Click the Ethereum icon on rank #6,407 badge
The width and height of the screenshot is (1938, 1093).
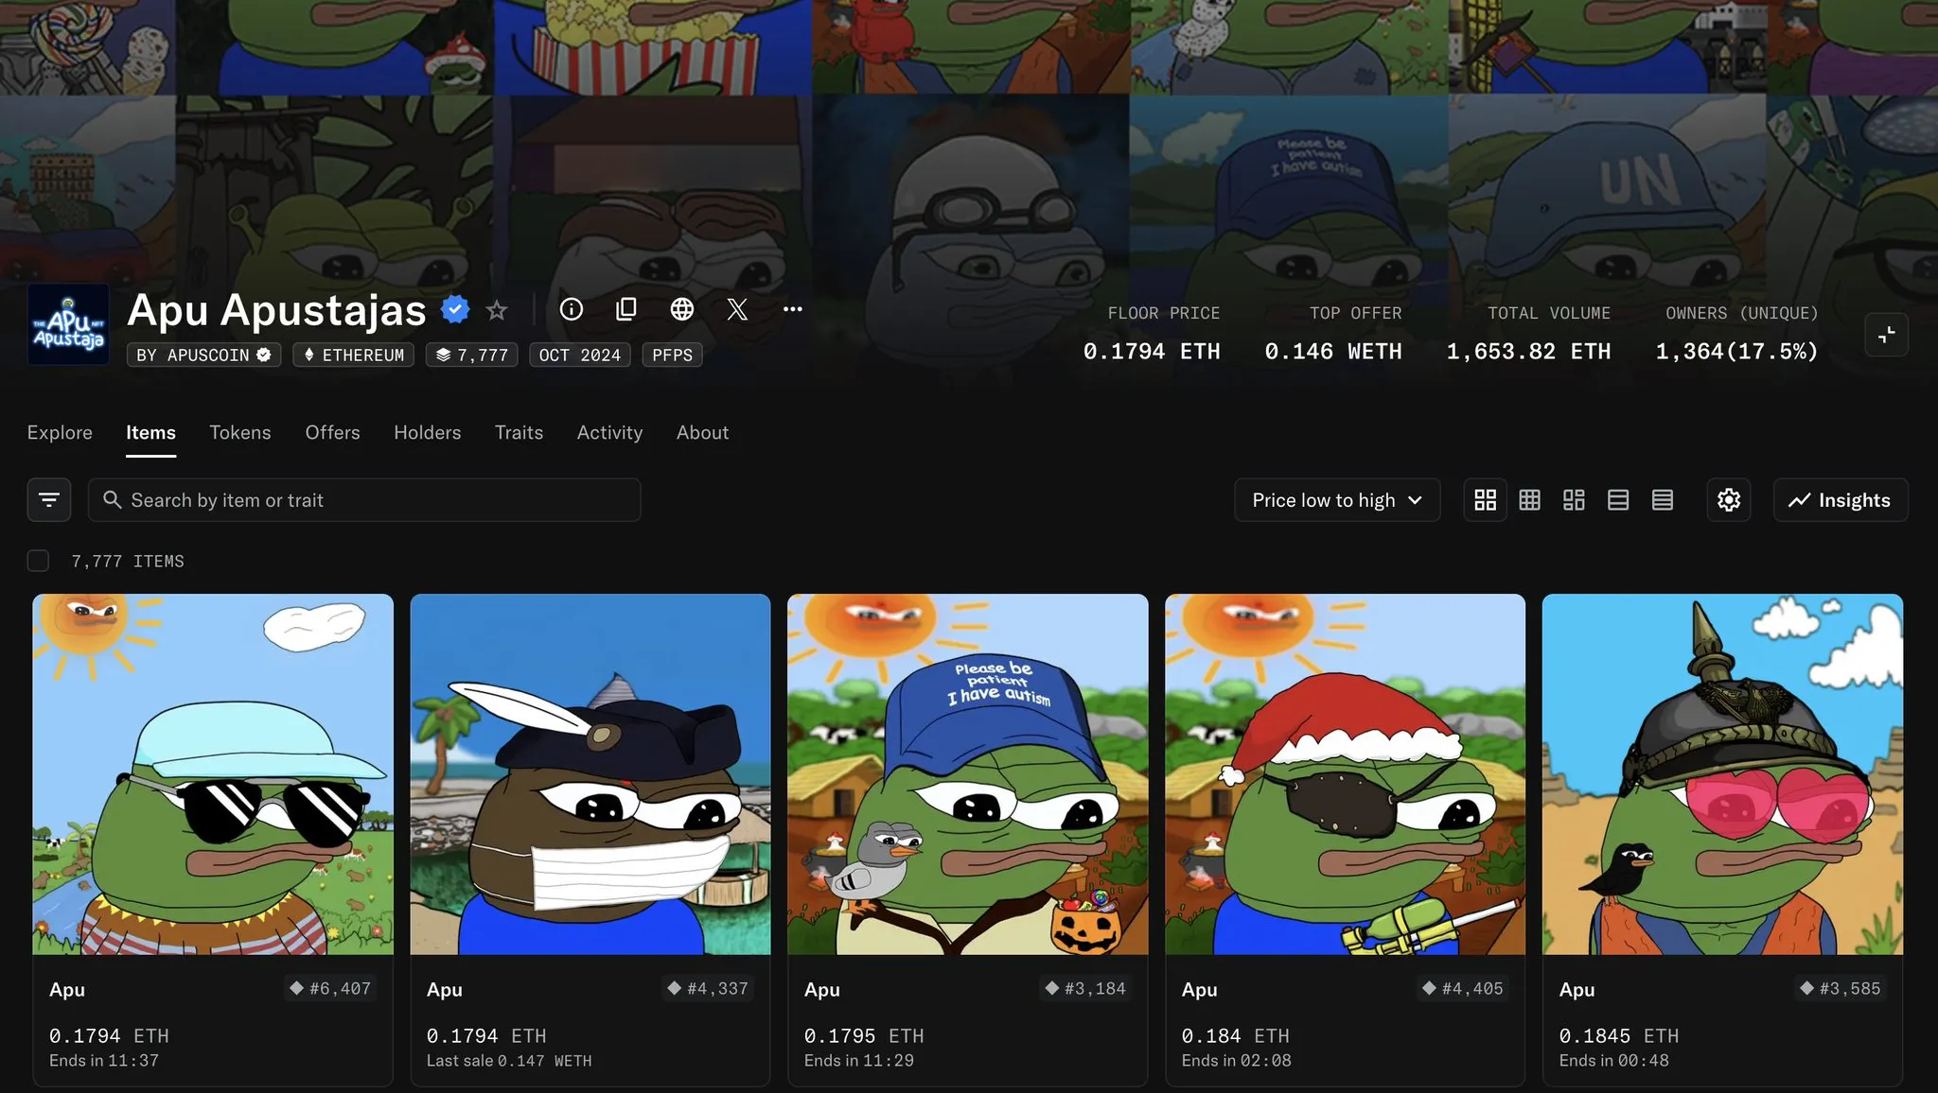(x=296, y=988)
